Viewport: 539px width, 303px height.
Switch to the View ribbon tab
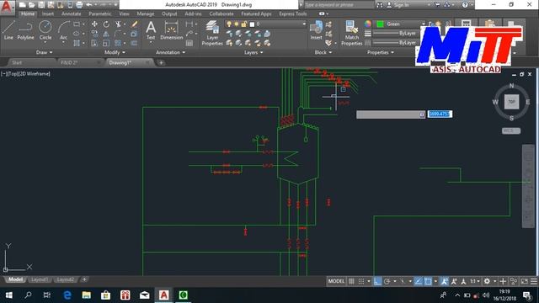[x=124, y=13]
